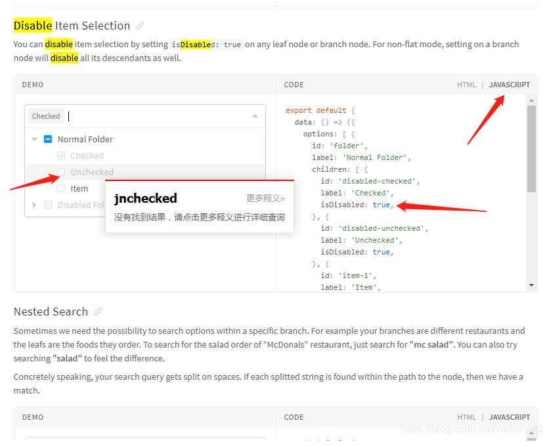Click the anchor icon beside "Nested Search" heading
543x446 pixels.
(97, 312)
